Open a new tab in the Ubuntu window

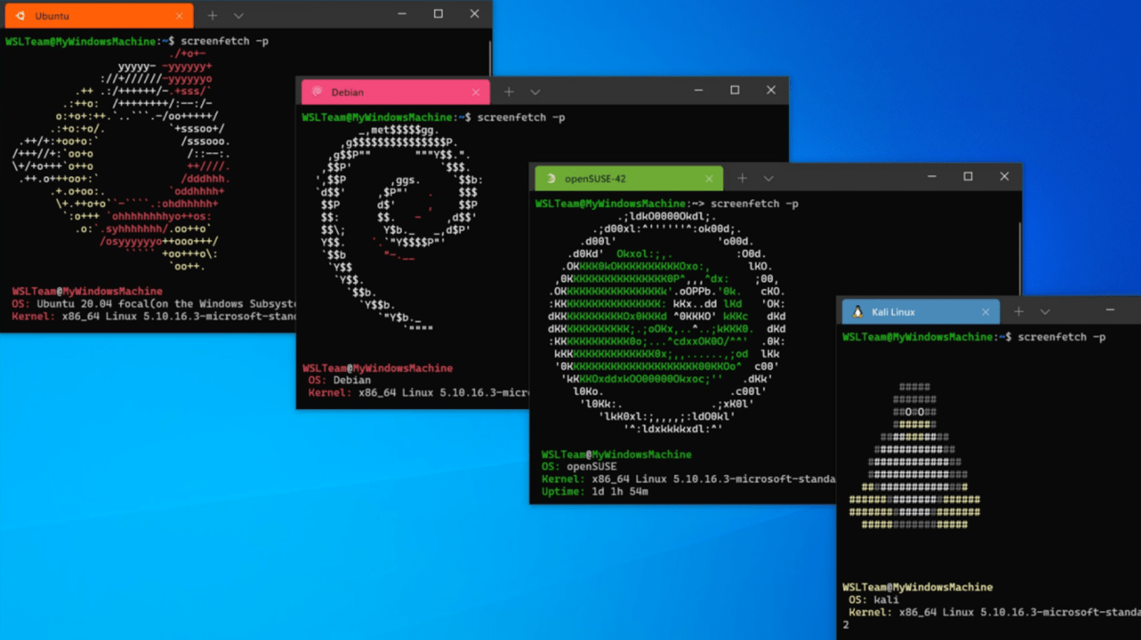pos(212,16)
